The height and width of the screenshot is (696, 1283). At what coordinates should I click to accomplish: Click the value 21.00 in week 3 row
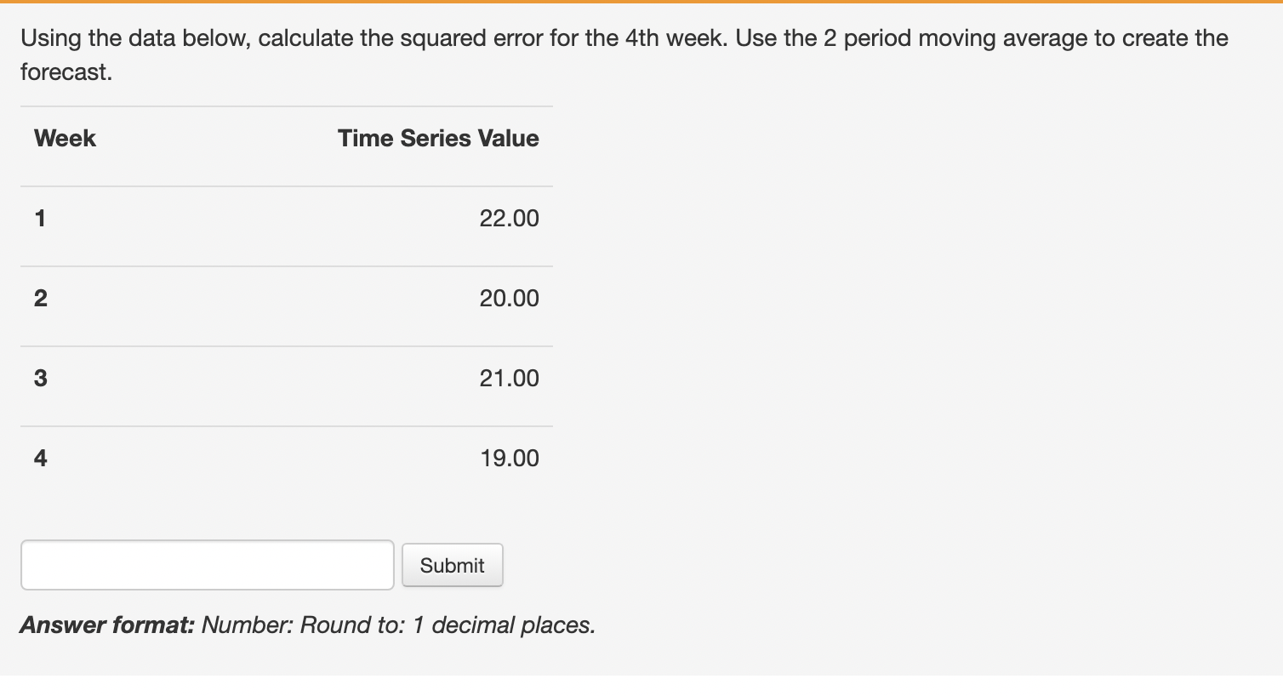coord(509,378)
